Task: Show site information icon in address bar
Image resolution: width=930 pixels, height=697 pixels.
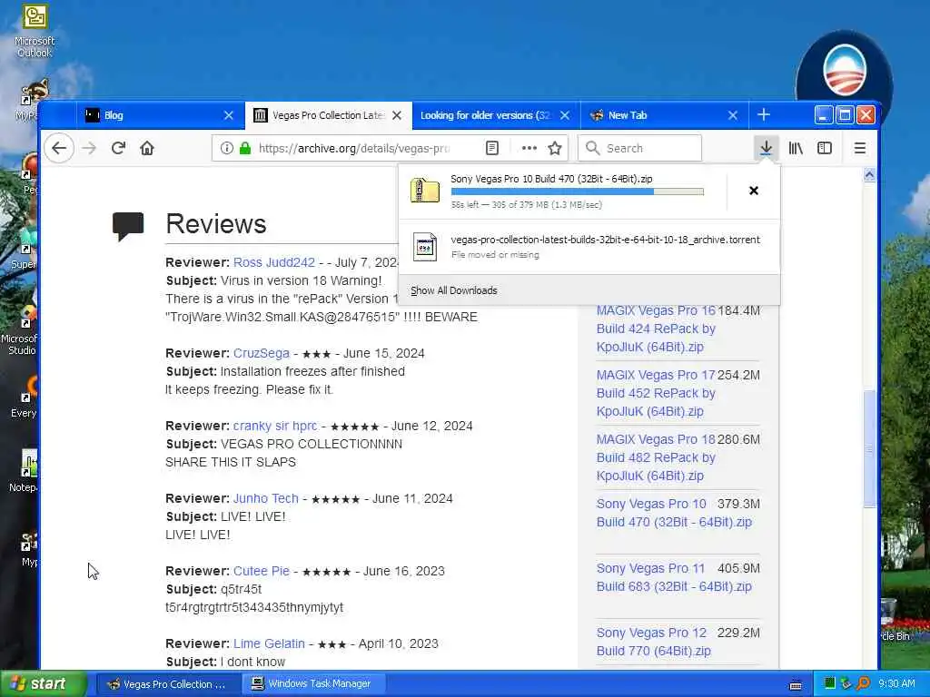Action: click(226, 148)
